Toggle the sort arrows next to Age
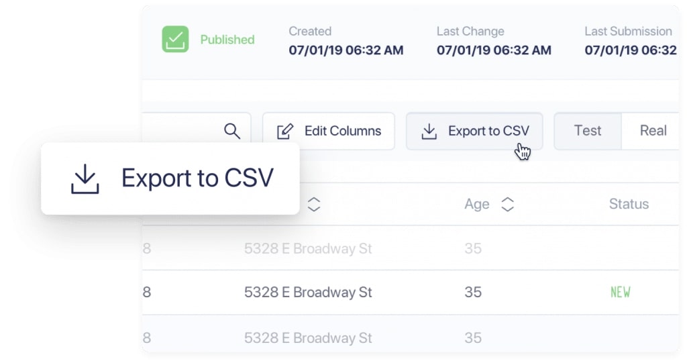The image size is (687, 363). [508, 205]
